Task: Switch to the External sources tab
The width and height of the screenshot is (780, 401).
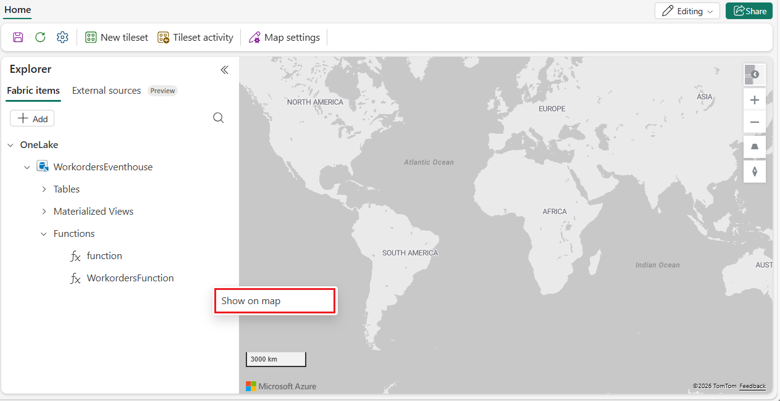Action: pyautogui.click(x=106, y=90)
